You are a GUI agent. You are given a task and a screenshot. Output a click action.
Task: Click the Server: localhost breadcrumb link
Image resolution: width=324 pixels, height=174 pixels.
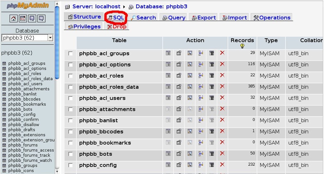[96, 7]
